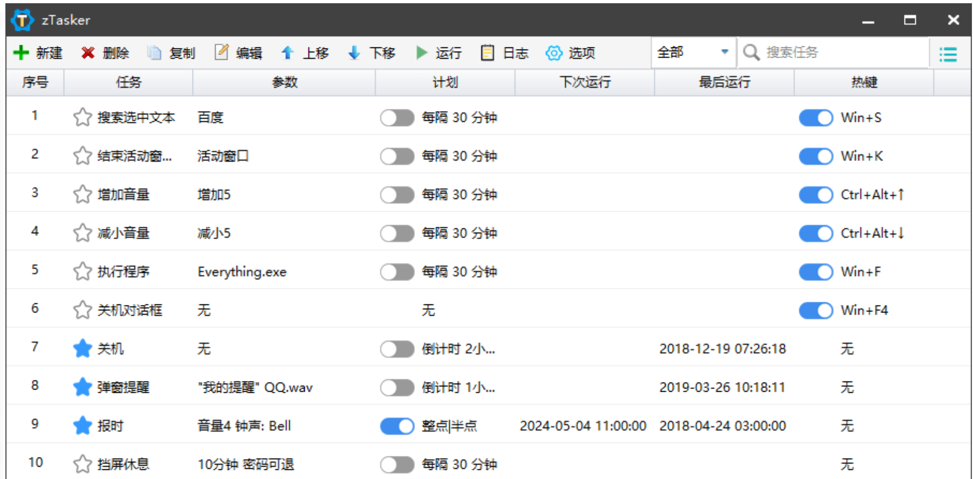Sort by 参数 column header
Screen dimensions: 973x479
tap(284, 82)
